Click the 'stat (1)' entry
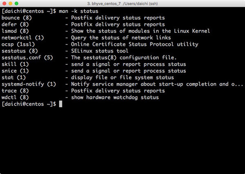 [13, 77]
